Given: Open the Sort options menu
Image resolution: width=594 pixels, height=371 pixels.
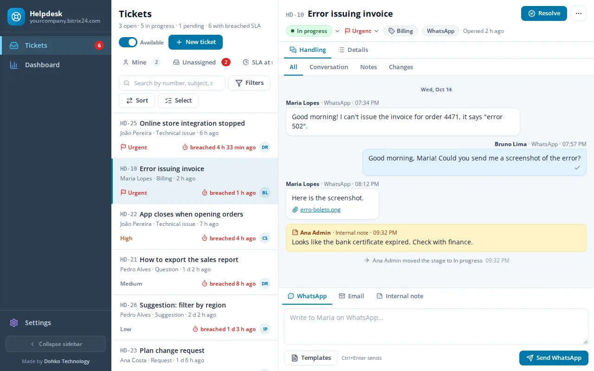Looking at the screenshot, I should point(137,101).
